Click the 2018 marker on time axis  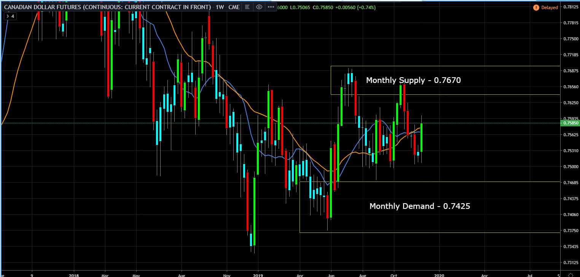[x=74, y=274]
